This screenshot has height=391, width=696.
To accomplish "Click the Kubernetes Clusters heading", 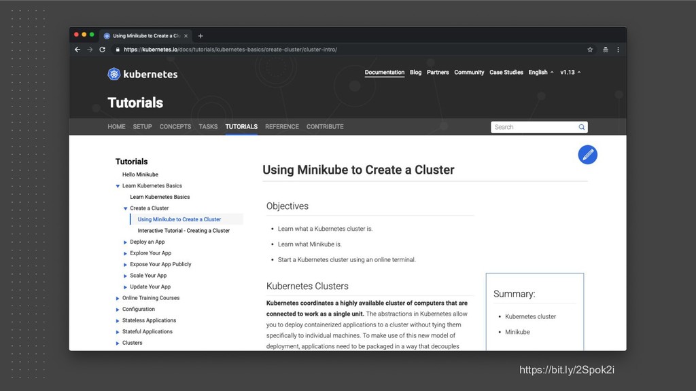I will pyautogui.click(x=307, y=286).
